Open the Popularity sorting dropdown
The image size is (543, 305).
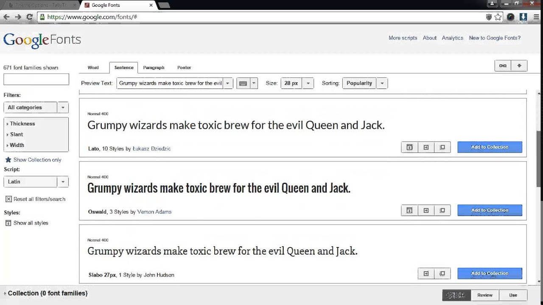(365, 83)
